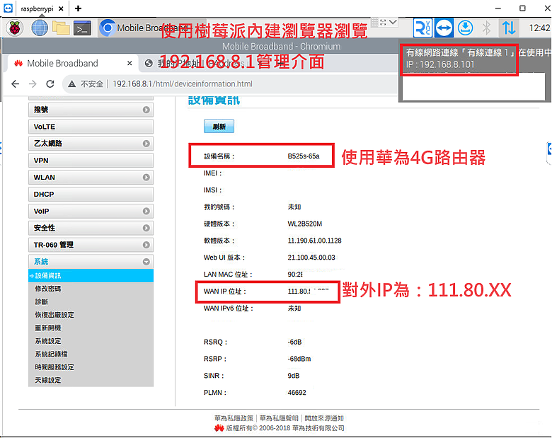Select 系統記錄檔 submenu item
The width and height of the screenshot is (552, 438).
pos(51,354)
